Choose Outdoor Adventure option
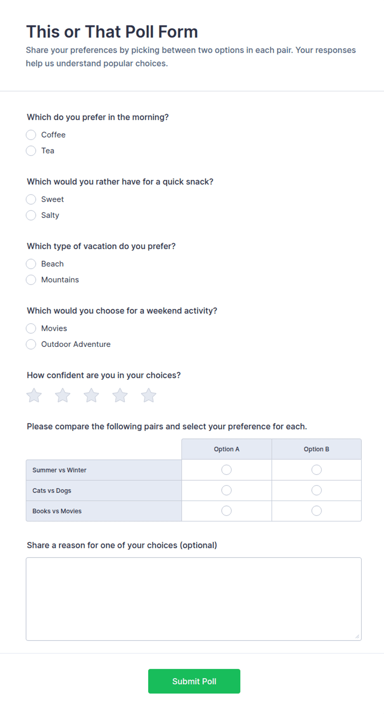 [31, 344]
